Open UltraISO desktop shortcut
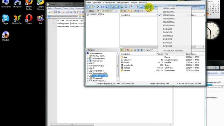 click(6, 36)
